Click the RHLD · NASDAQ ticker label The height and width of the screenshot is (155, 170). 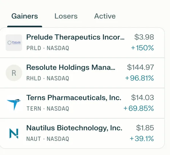(48, 78)
